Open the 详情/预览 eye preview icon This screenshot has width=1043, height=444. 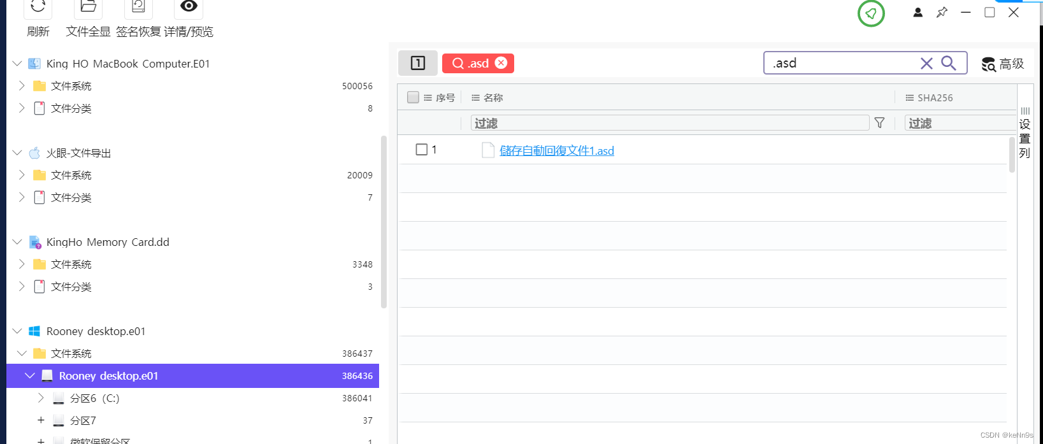(189, 8)
